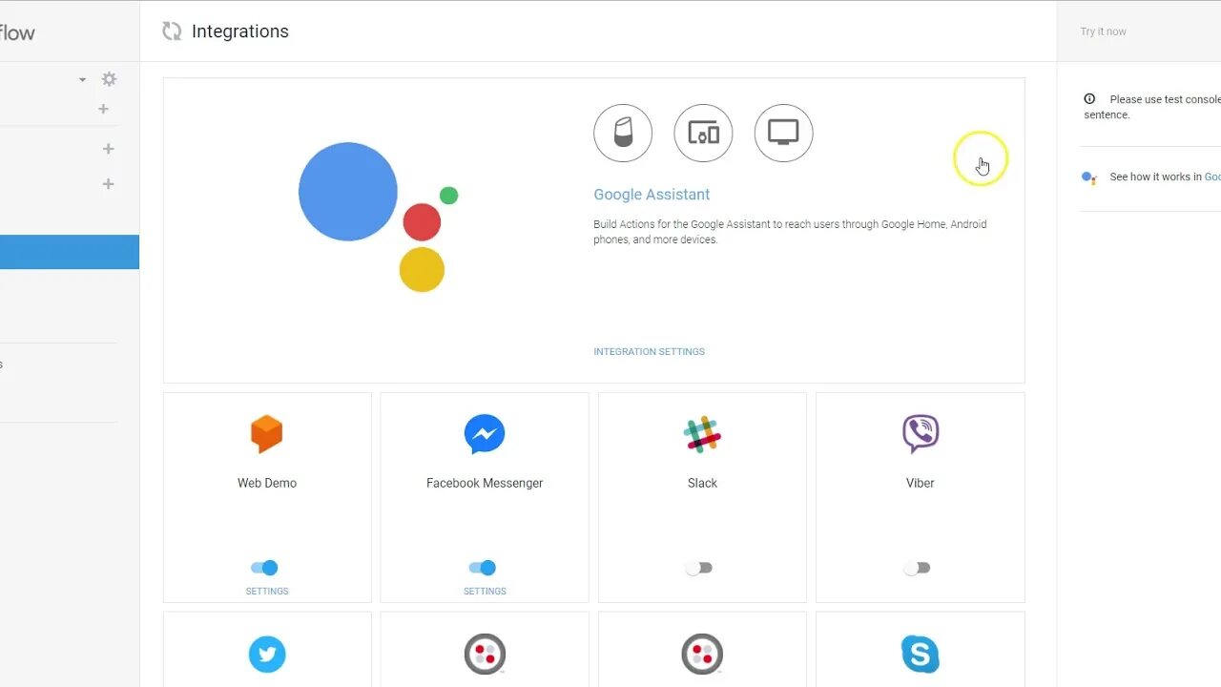The image size is (1221, 687).
Task: Click the Skype logo icon
Action: [921, 655]
